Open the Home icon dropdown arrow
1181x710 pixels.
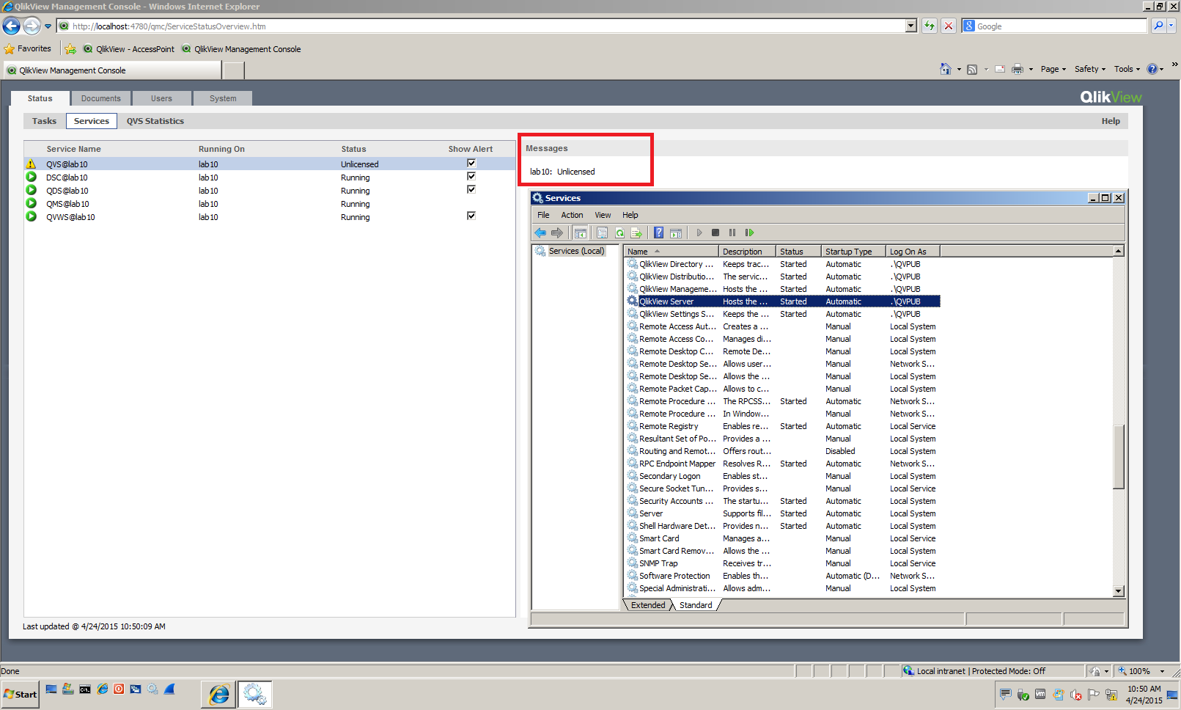point(959,70)
